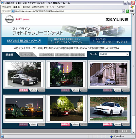Vote for the Tokyo Tower night photo
This screenshot has height=139, width=136.
coord(66,90)
